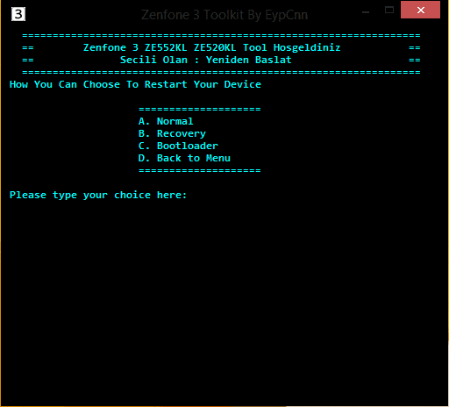Minimize the toolkit console window
Screen dimensions: 449x407
pos(366,11)
